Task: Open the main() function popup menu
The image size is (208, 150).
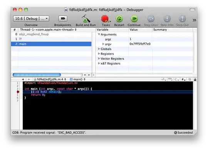Action: point(77,79)
